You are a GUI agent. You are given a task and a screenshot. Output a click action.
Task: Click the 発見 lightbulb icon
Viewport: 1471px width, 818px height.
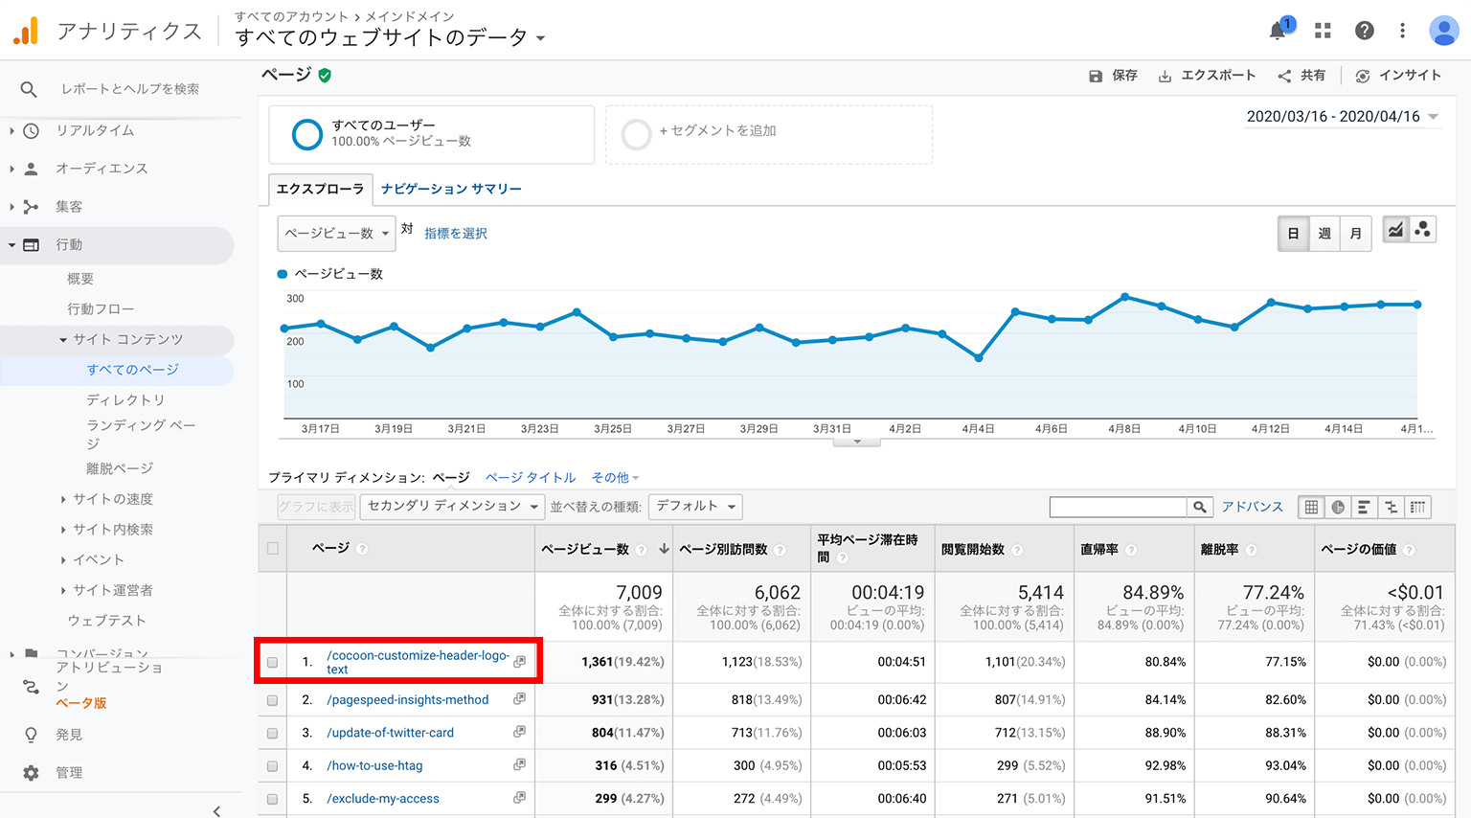tap(32, 735)
